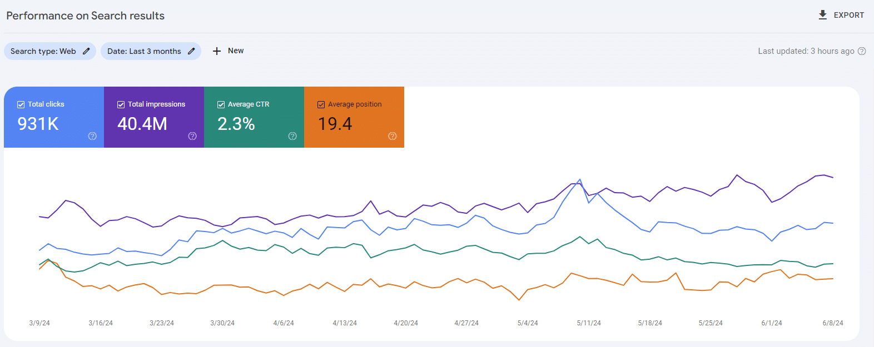Screen dimensions: 874x347
Task: Click the Export download icon
Action: [823, 15]
